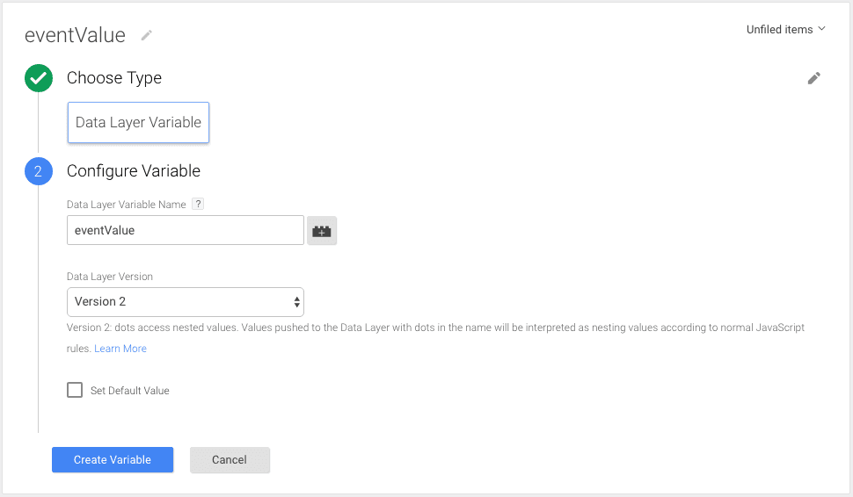
Task: Click the pencil icon beside the eventValue title
Action: (147, 35)
